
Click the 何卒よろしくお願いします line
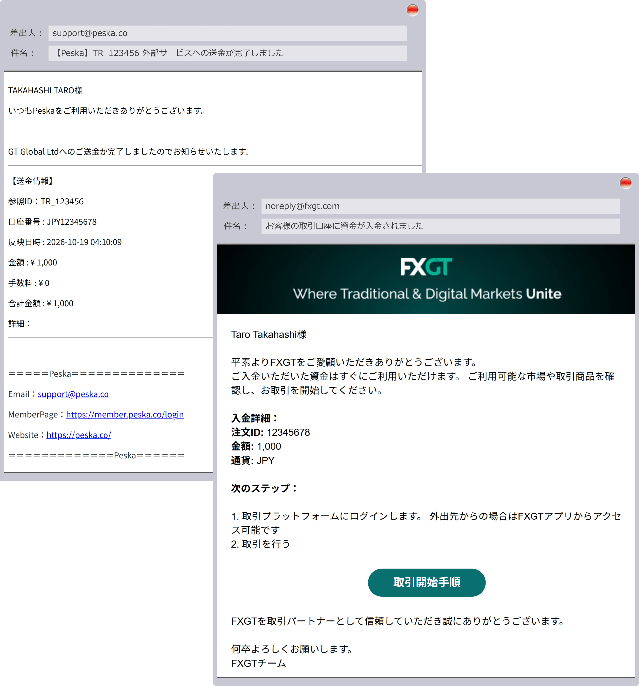[293, 649]
